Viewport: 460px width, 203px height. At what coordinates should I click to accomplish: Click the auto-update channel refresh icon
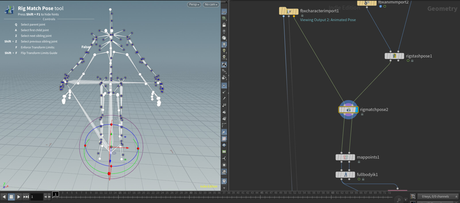(x=413, y=196)
